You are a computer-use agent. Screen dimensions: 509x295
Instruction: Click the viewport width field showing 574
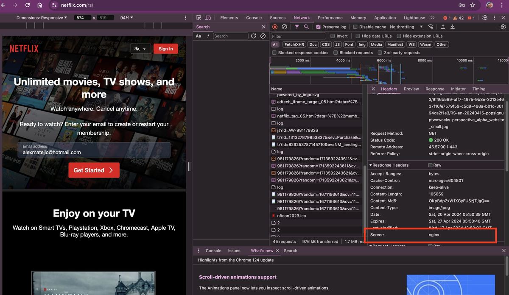coord(82,18)
